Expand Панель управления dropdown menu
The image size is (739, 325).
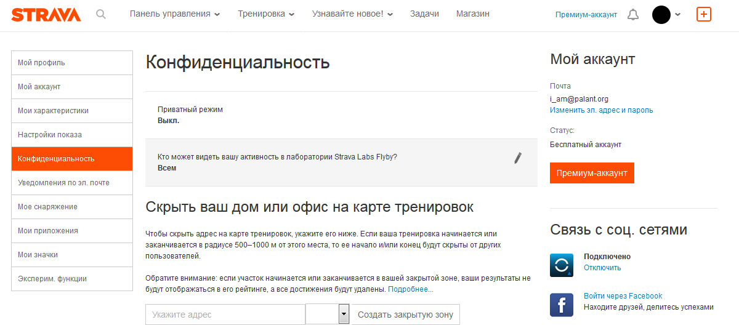coord(175,14)
